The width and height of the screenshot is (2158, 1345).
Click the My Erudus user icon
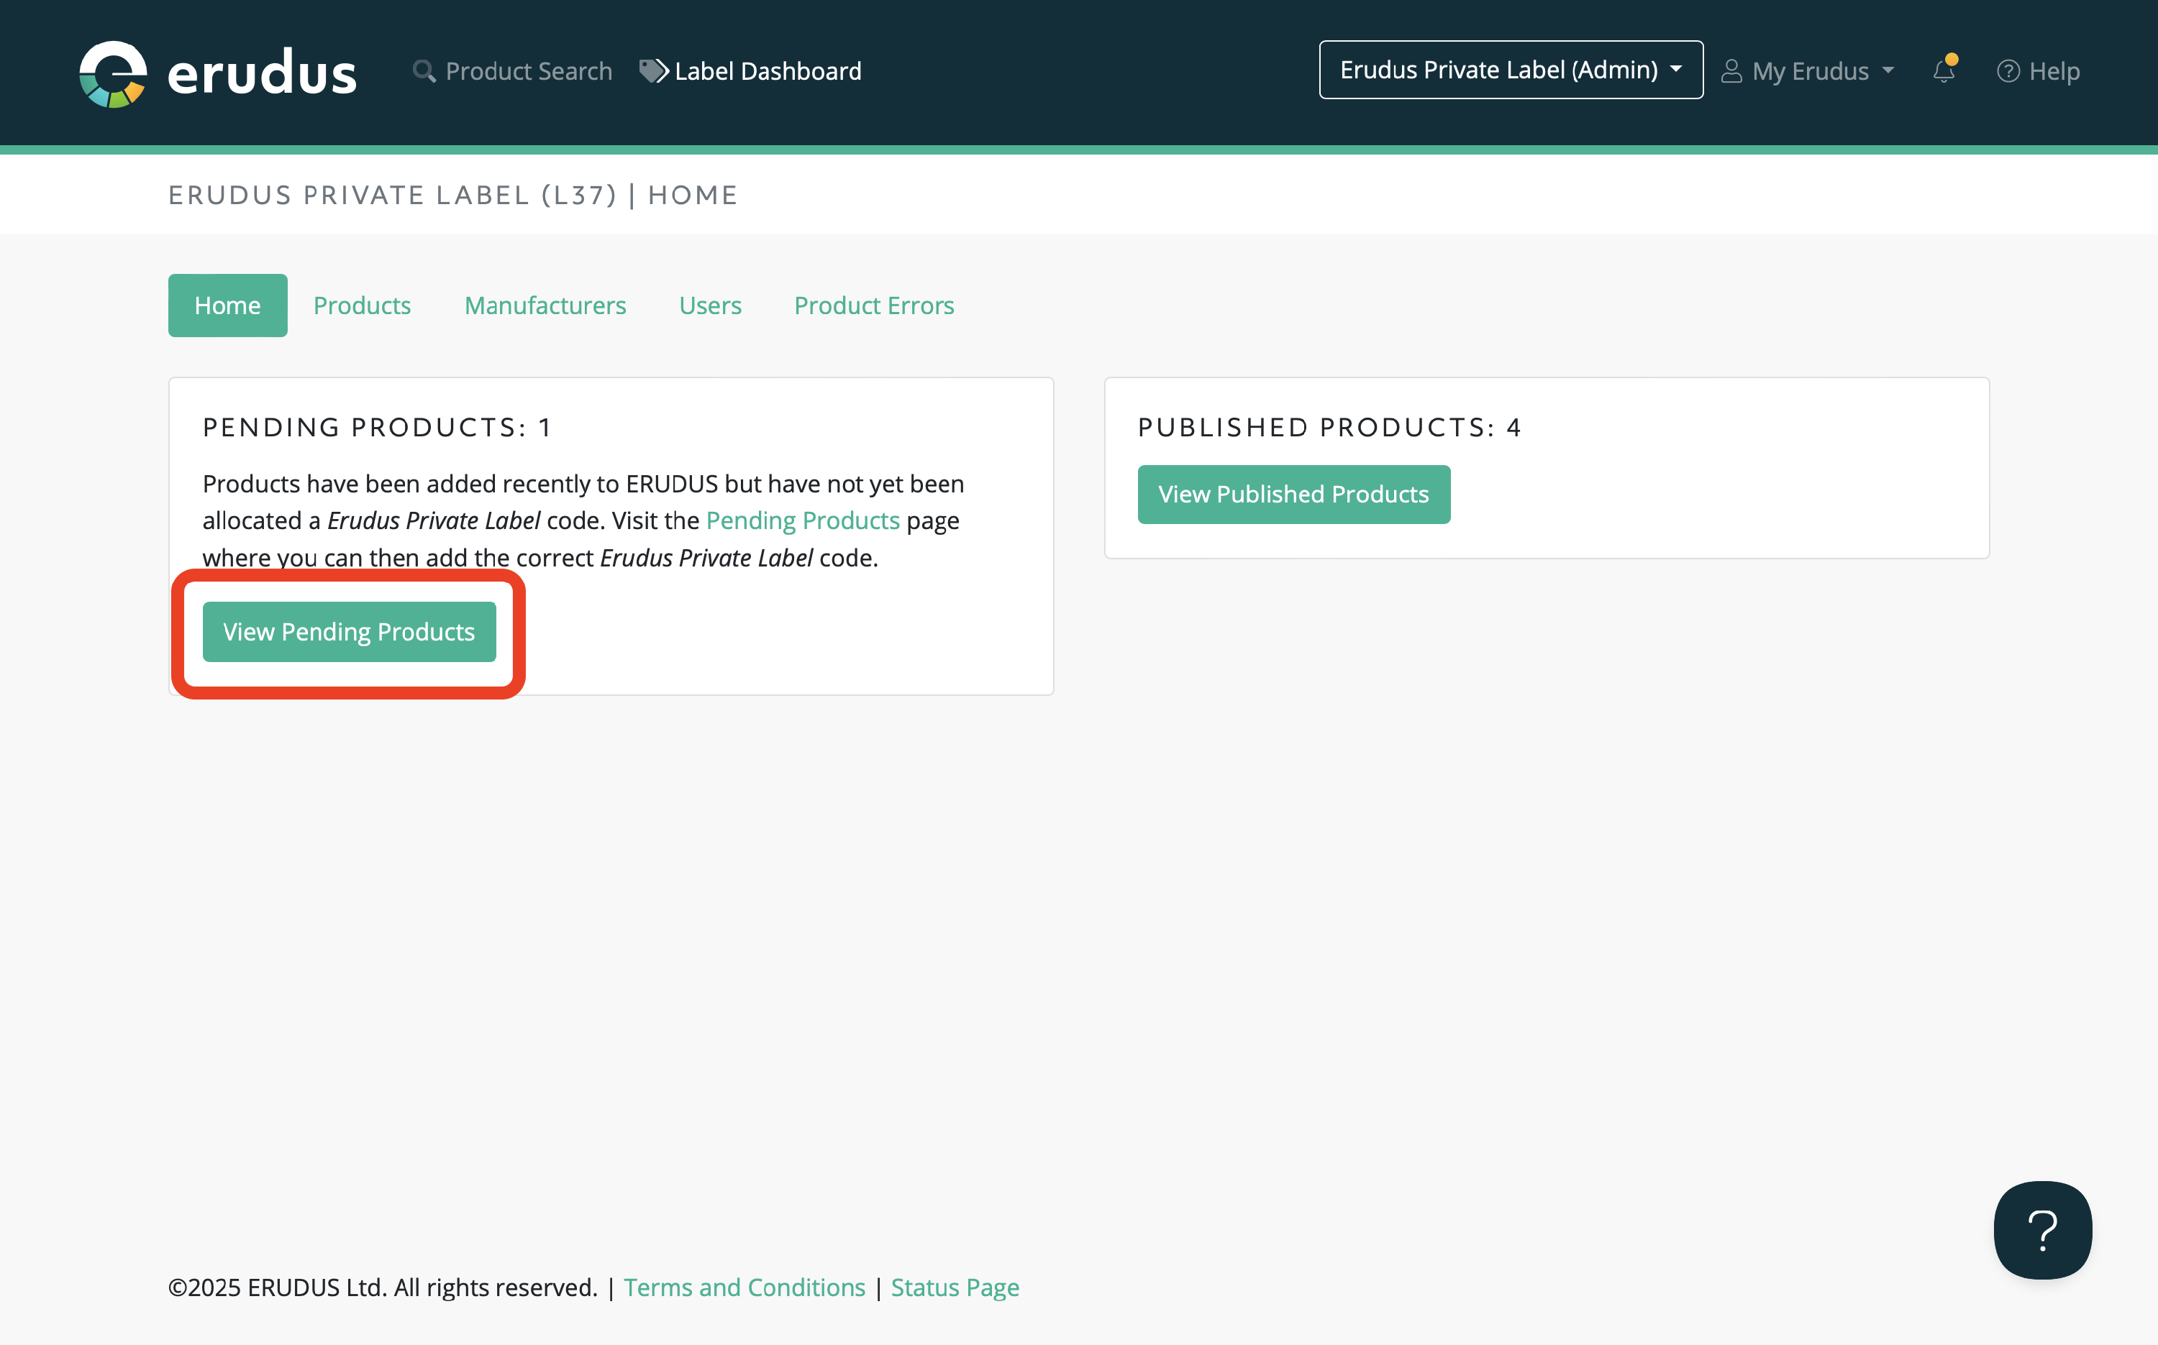(1731, 71)
